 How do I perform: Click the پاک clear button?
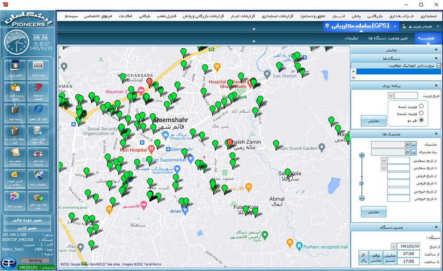(x=363, y=258)
